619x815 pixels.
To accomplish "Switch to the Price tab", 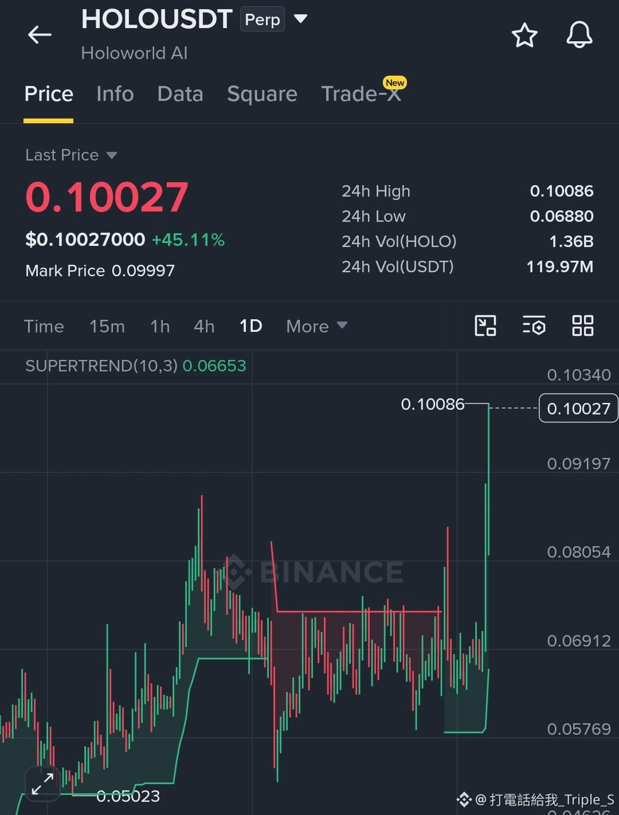I will click(49, 93).
